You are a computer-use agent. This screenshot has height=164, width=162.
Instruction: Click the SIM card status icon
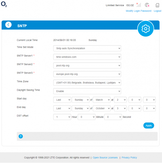pyautogui.click(x=157, y=5)
